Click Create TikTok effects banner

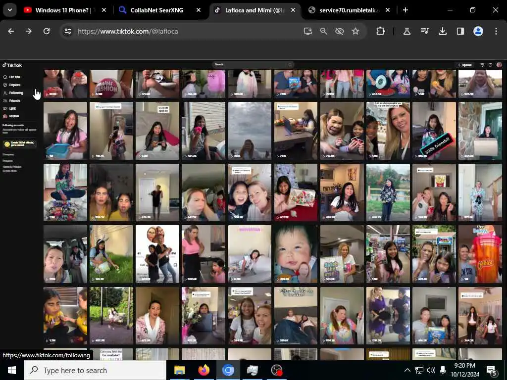pyautogui.click(x=20, y=144)
